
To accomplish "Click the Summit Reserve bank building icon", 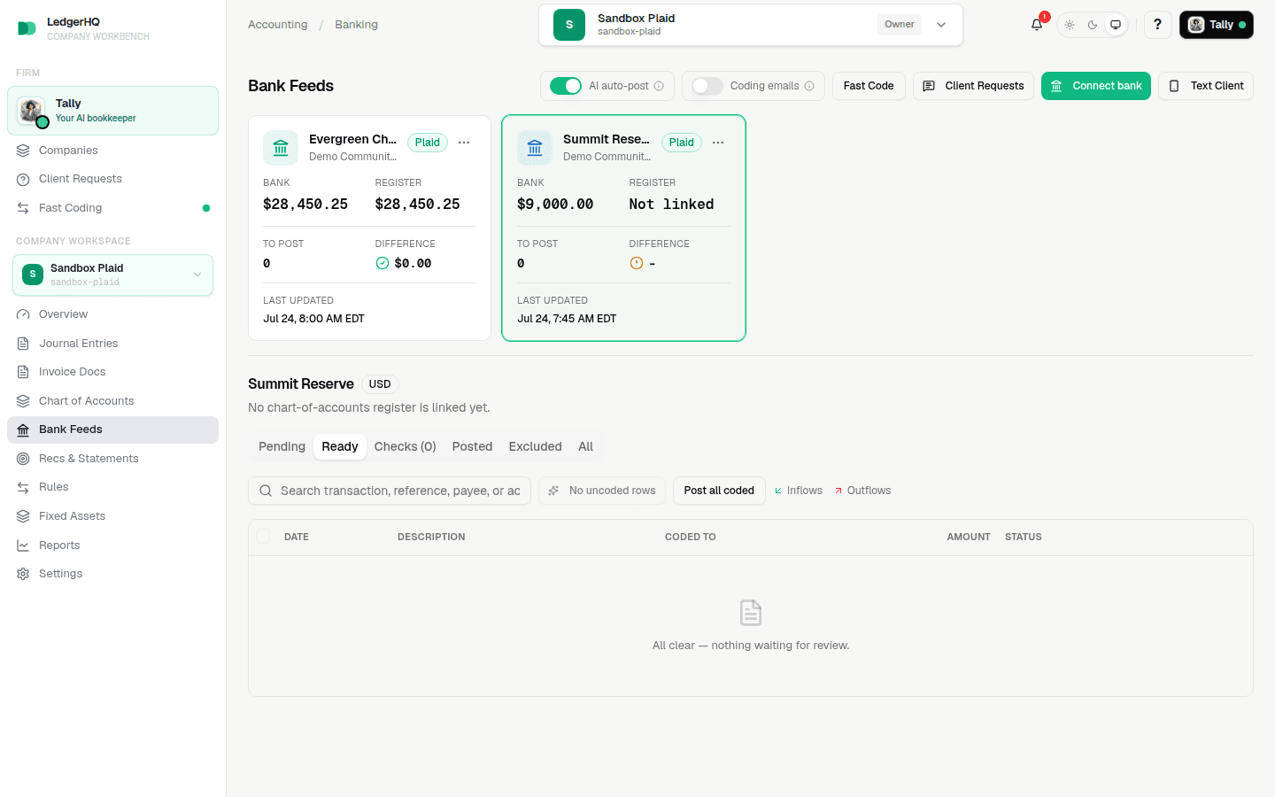I will 535,148.
